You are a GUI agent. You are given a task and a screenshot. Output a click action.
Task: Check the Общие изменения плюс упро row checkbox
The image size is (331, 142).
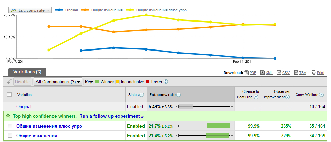click(10, 126)
